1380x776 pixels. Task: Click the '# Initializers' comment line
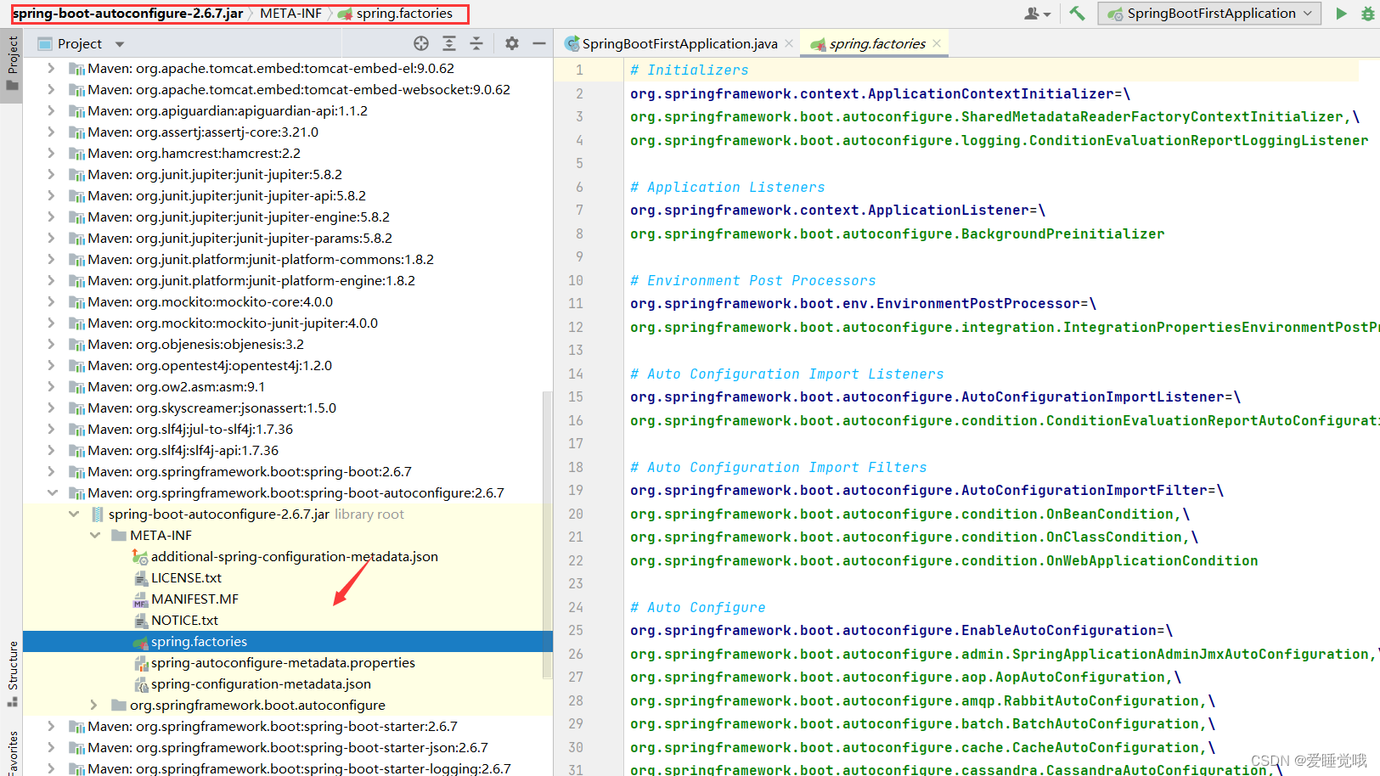click(689, 70)
